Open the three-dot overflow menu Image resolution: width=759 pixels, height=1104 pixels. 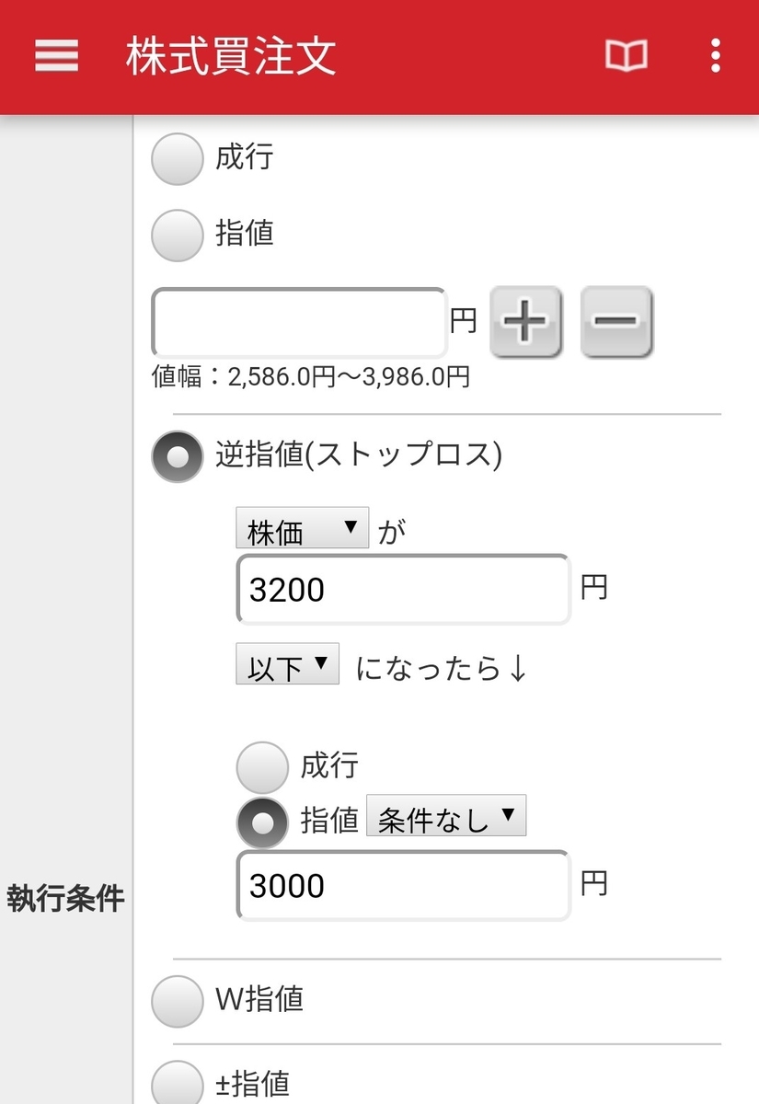715,56
